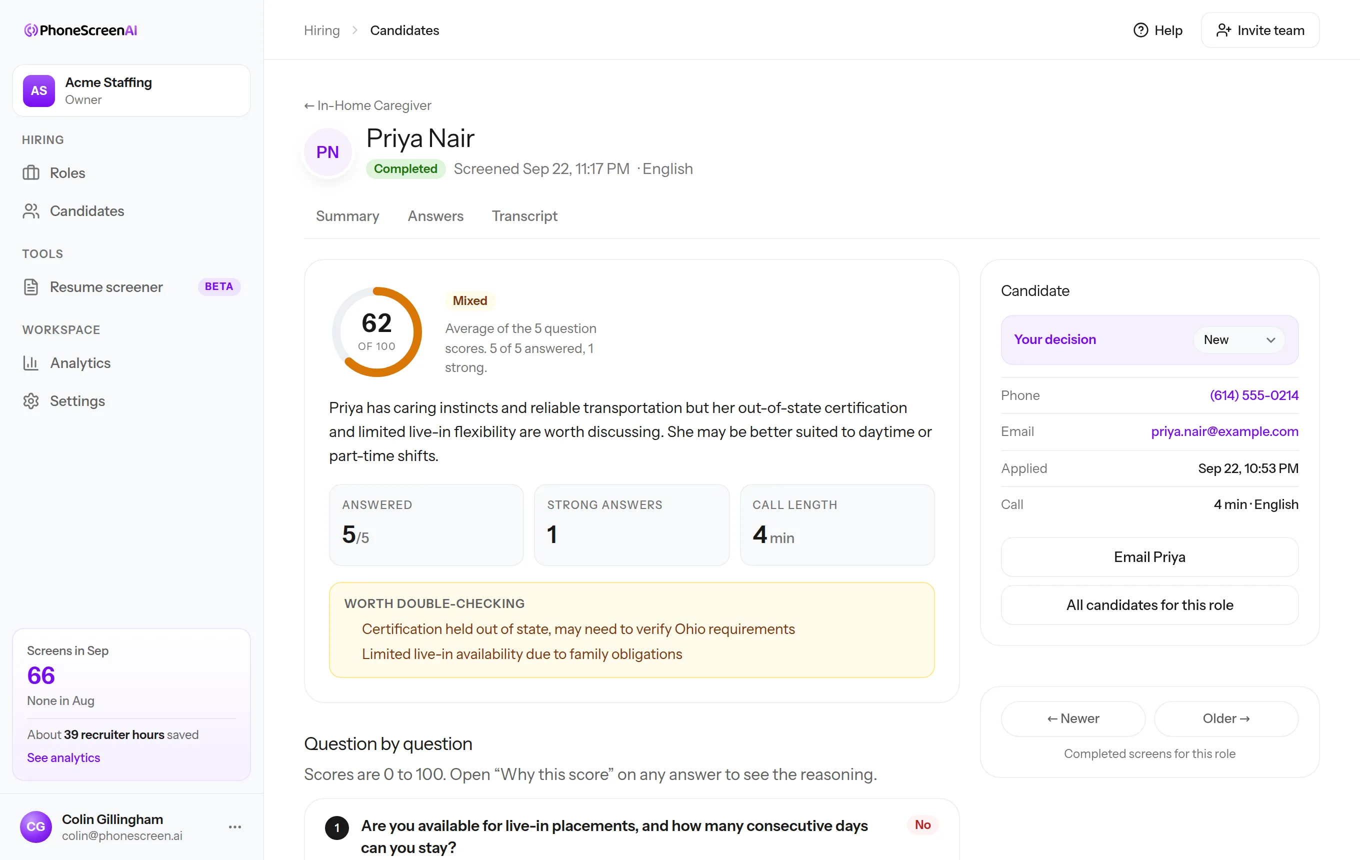Click the Mixed rating badge
Viewport: 1360px width, 860px height.
pos(470,300)
